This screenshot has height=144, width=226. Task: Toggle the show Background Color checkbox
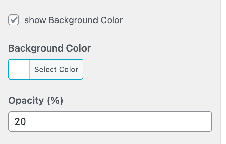pyautogui.click(x=14, y=20)
